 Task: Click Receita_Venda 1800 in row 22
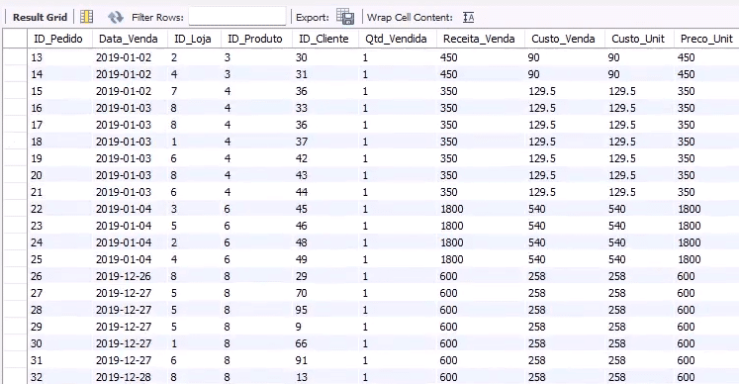click(x=451, y=209)
